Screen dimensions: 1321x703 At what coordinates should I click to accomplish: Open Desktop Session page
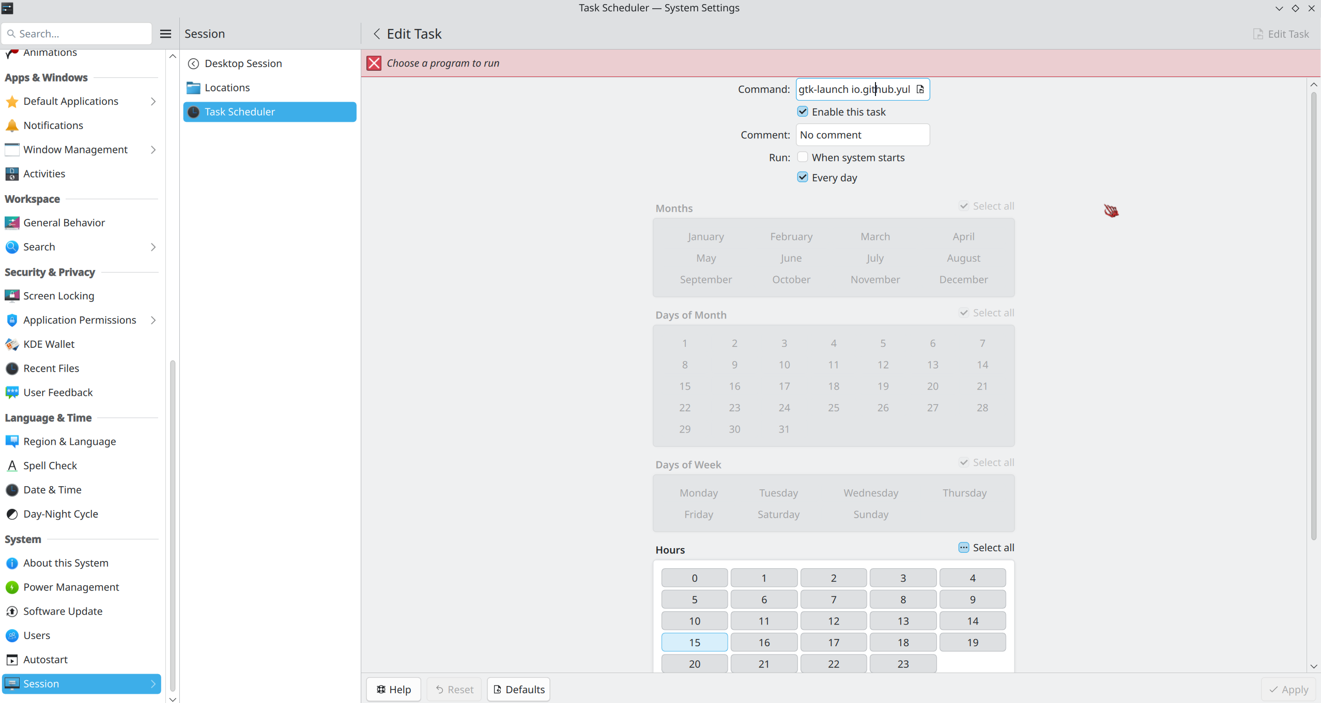(243, 63)
